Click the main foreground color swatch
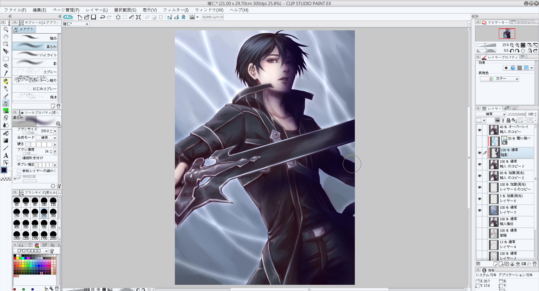The image size is (539, 291). click(4, 170)
